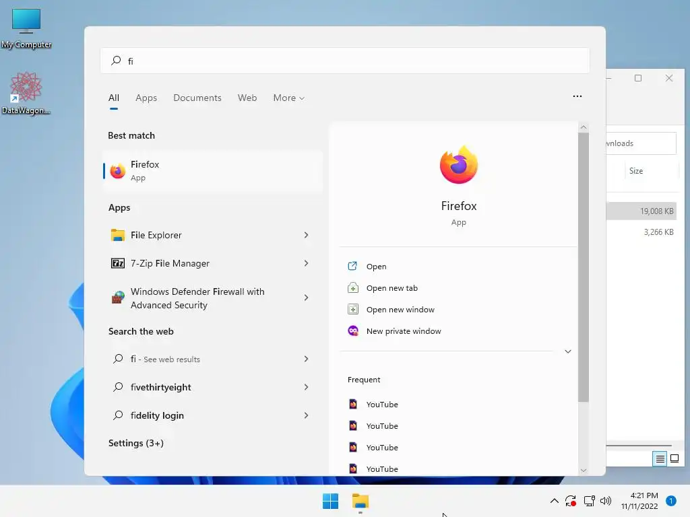Expand Firefox actions list with down chevron

[x=568, y=351]
